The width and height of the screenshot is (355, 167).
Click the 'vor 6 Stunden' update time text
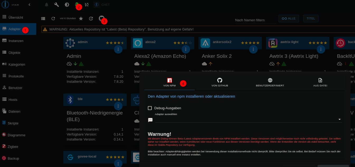point(68,18)
